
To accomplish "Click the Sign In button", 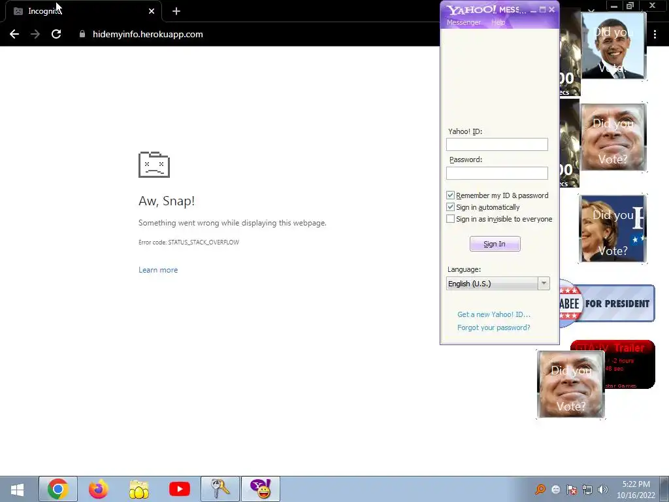I will (x=495, y=244).
